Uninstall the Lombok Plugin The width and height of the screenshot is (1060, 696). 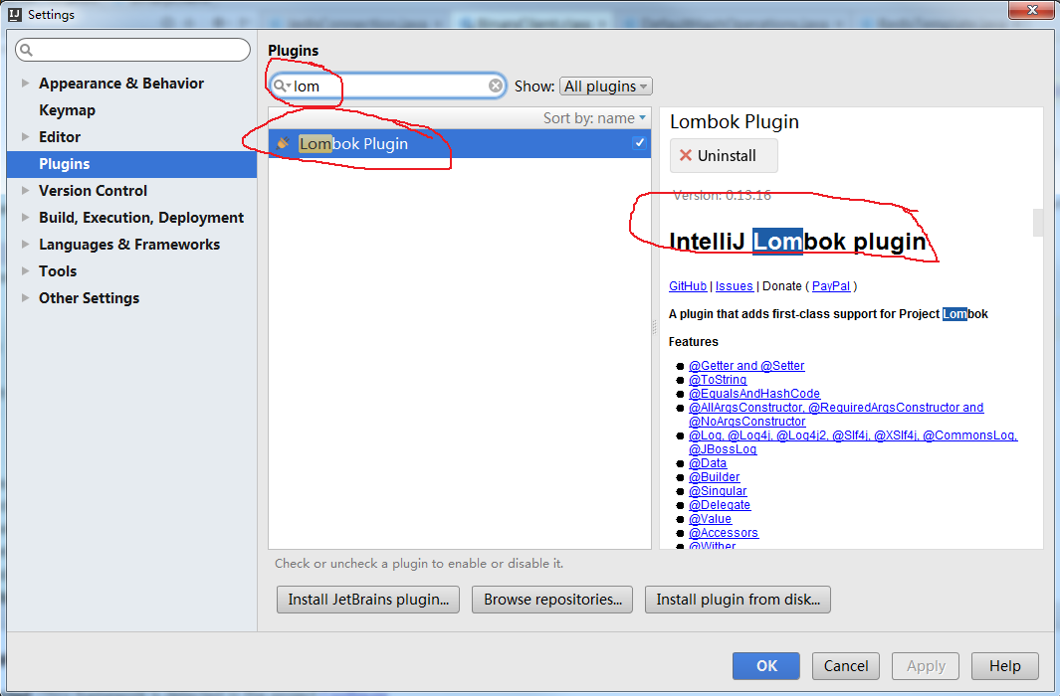click(724, 156)
